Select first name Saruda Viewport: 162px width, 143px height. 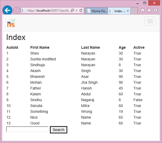(36, 106)
